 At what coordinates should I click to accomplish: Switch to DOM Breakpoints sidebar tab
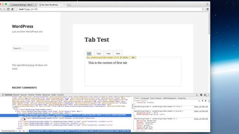[x=170, y=98]
